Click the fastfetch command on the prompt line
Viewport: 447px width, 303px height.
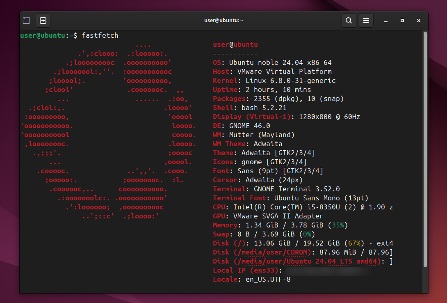tap(100, 36)
